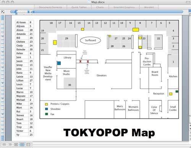Click the 'Woman's Bathroom' label

point(133,109)
